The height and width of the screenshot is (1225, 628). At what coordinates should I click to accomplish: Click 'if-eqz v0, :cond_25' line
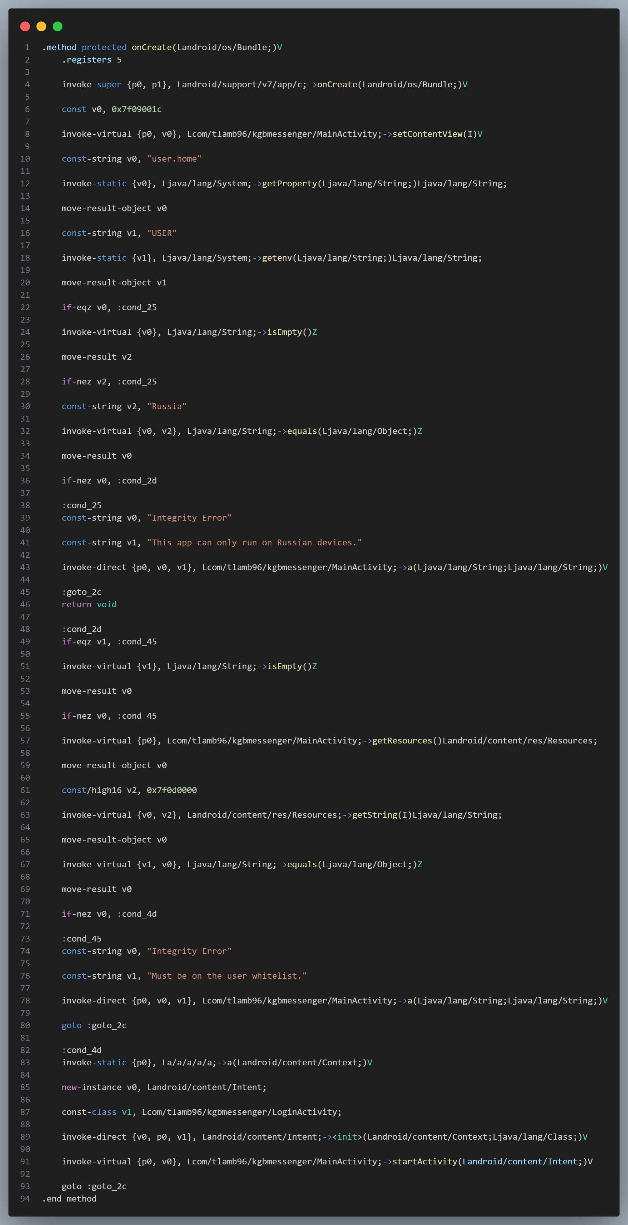pos(109,307)
